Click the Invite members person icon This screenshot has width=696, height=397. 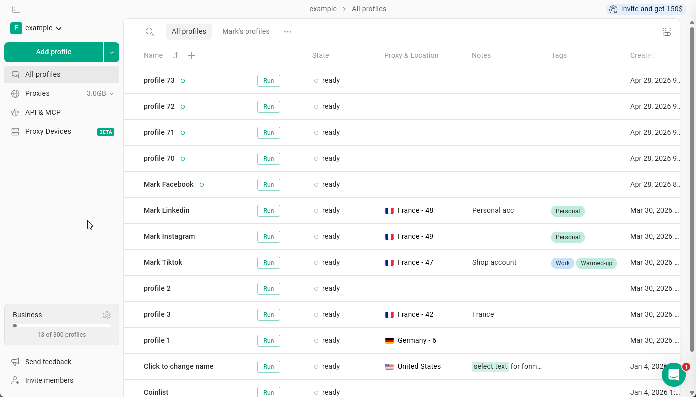[x=15, y=380]
